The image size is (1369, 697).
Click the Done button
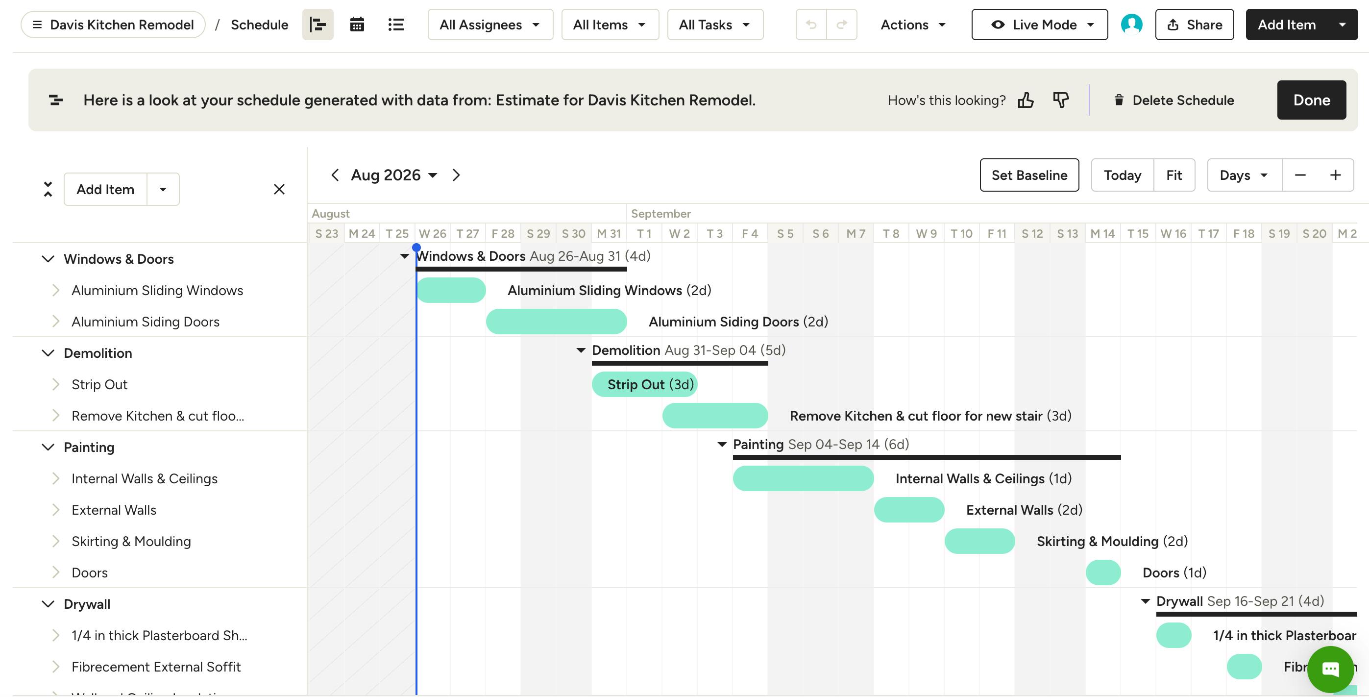tap(1311, 100)
